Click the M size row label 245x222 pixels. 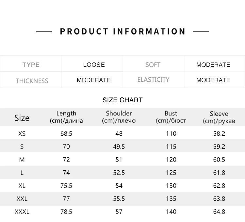point(22,160)
